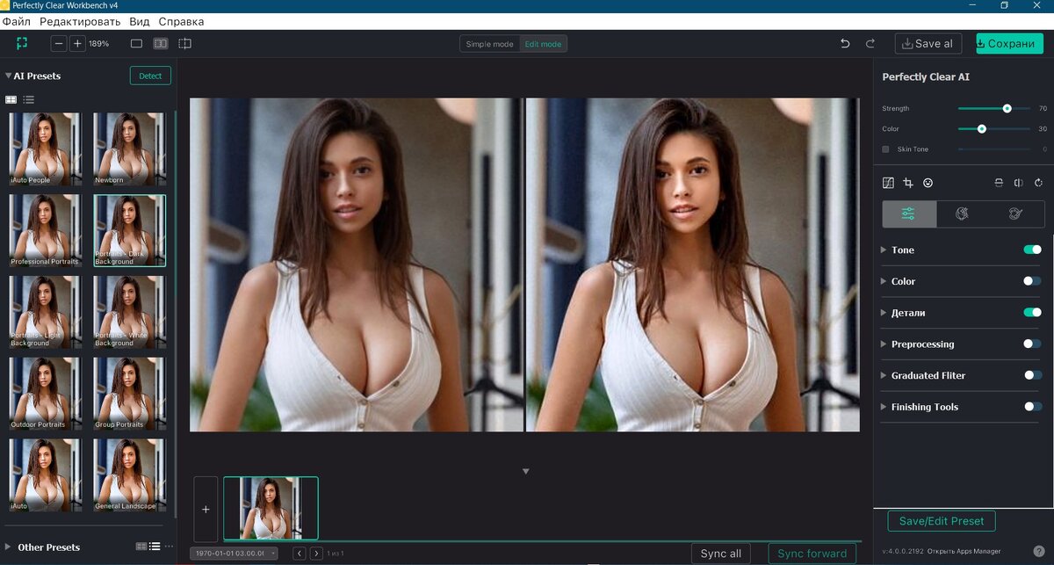The width and height of the screenshot is (1054, 565).
Task: Click the Save/Edit Preset button
Action: 942,521
